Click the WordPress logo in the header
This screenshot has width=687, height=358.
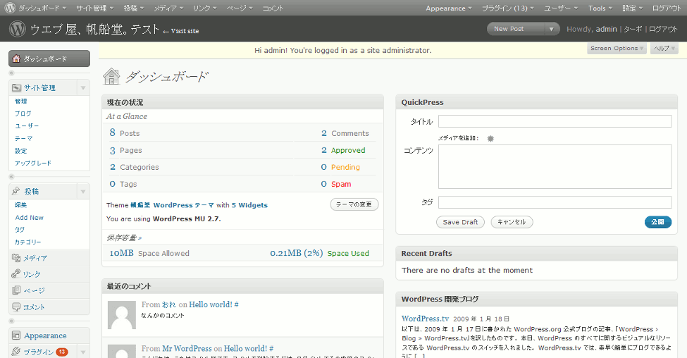coord(18,30)
